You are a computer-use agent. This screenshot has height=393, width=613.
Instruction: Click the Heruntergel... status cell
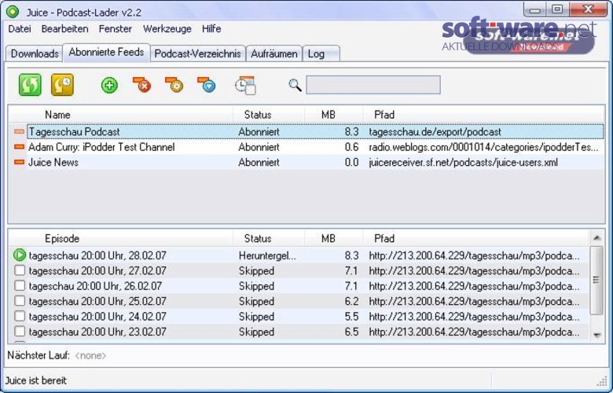pos(267,255)
